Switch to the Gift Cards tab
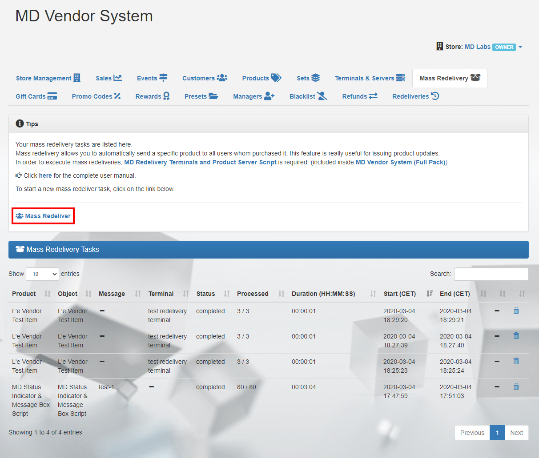Screen dimensions: 539x458 tap(36, 96)
